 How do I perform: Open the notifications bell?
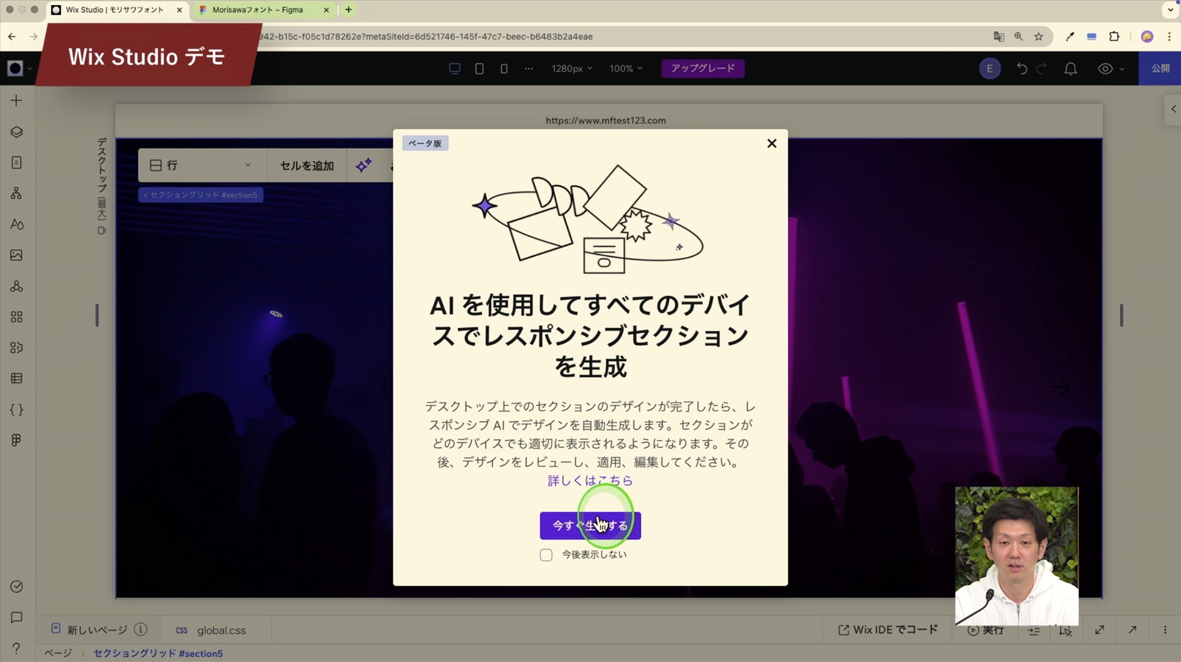click(x=1070, y=68)
